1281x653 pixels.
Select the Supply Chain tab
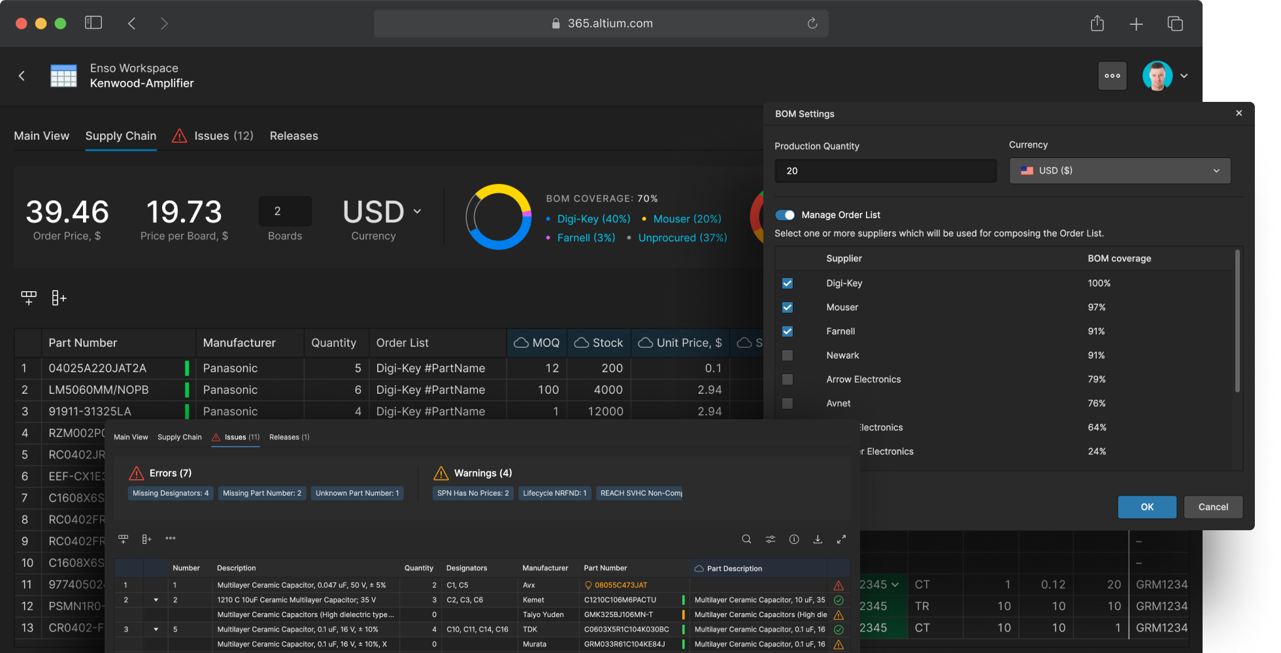(x=121, y=136)
